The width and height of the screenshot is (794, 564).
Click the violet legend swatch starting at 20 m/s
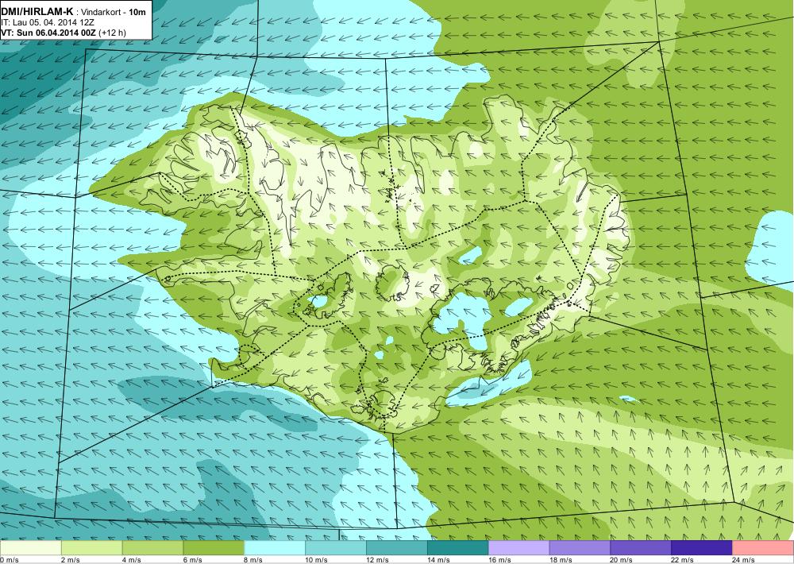(x=641, y=548)
